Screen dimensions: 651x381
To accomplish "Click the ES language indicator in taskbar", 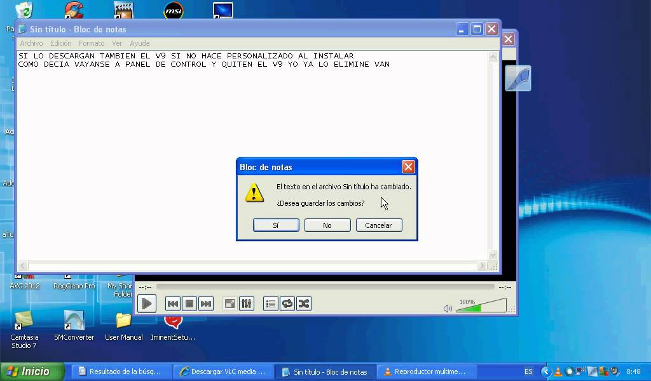I will click(528, 371).
